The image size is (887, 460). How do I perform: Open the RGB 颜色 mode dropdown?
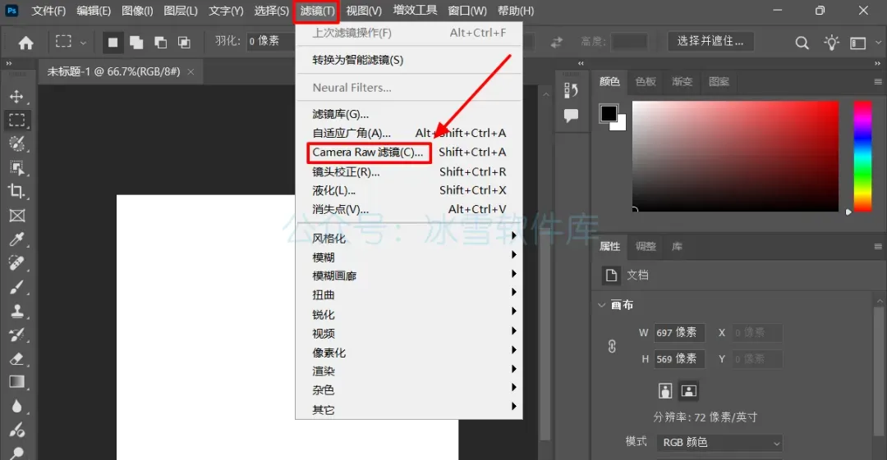(719, 443)
